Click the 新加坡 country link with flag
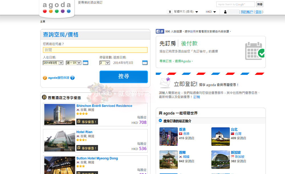This screenshot has width=285, height=174. (x=238, y=157)
